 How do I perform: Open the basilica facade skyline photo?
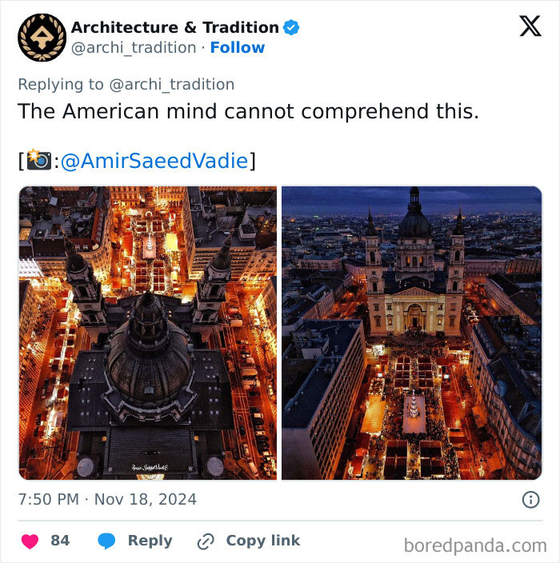pyautogui.click(x=412, y=333)
